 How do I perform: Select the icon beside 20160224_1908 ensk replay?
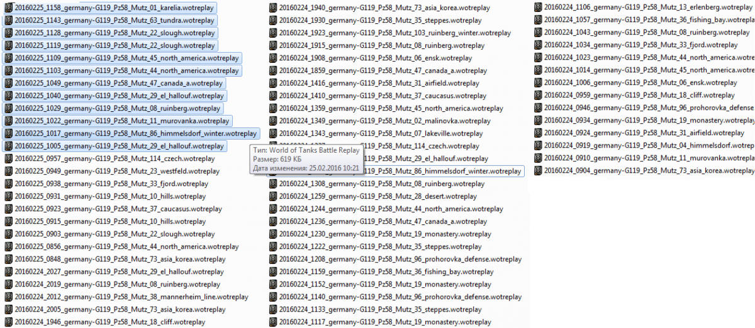coord(273,58)
